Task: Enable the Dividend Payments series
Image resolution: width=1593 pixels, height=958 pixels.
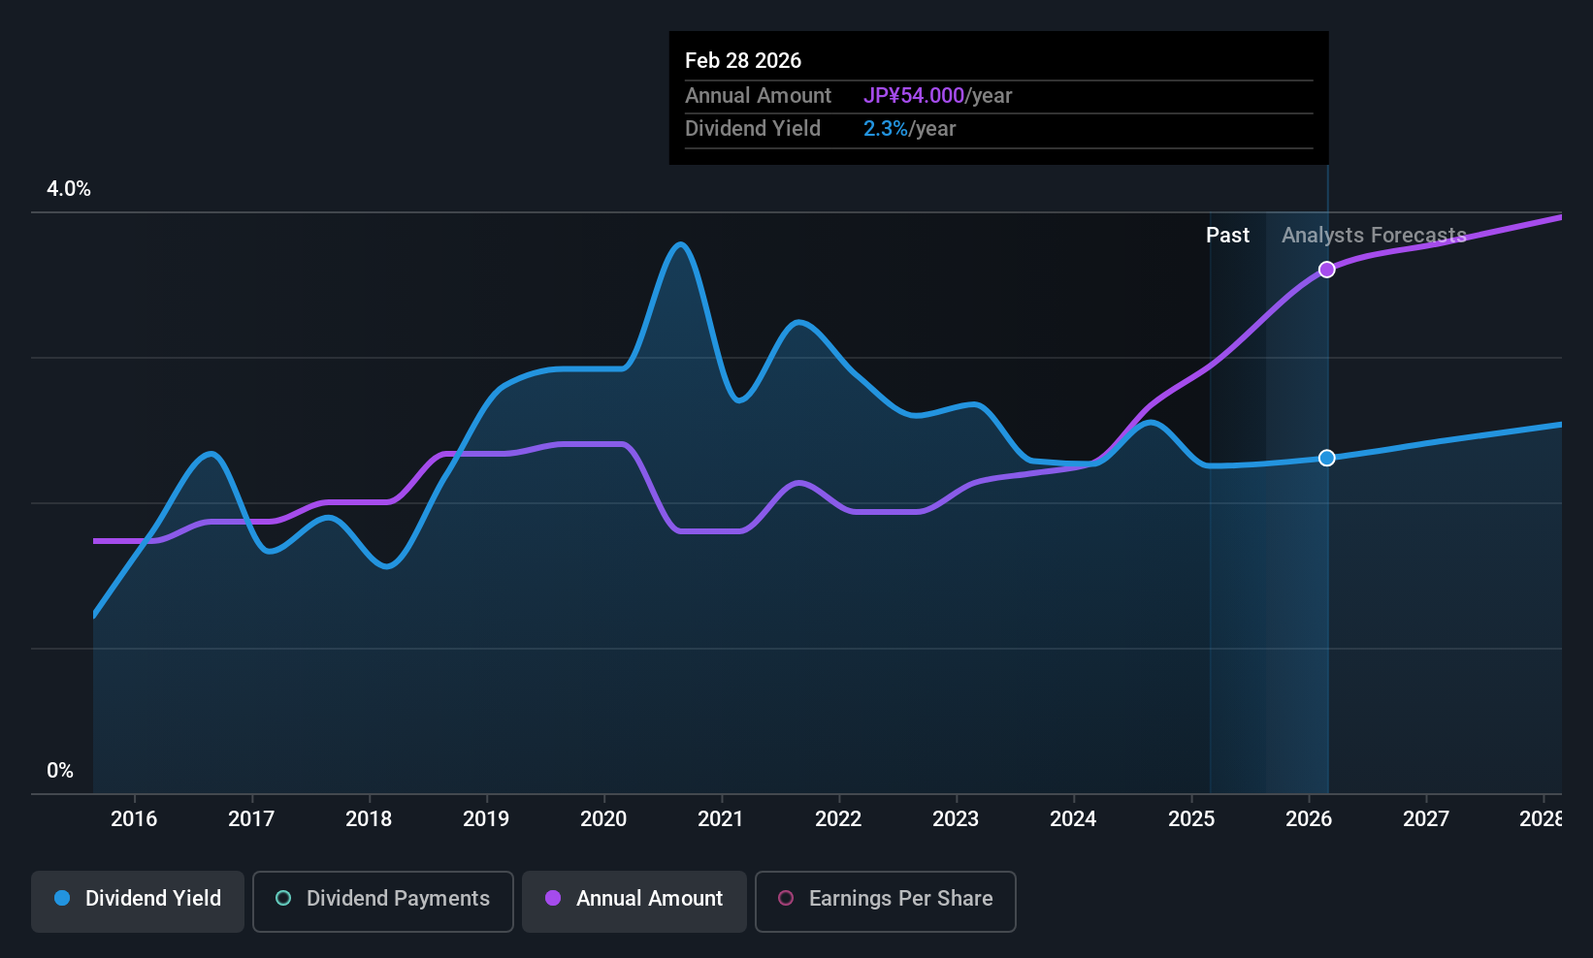Action: 383,901
